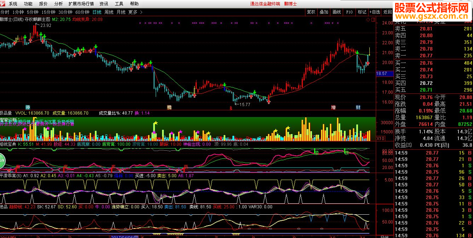Image resolution: width=473 pixels, height=238 pixels.
Task: Open the 系统 menu
Action: [13, 4]
